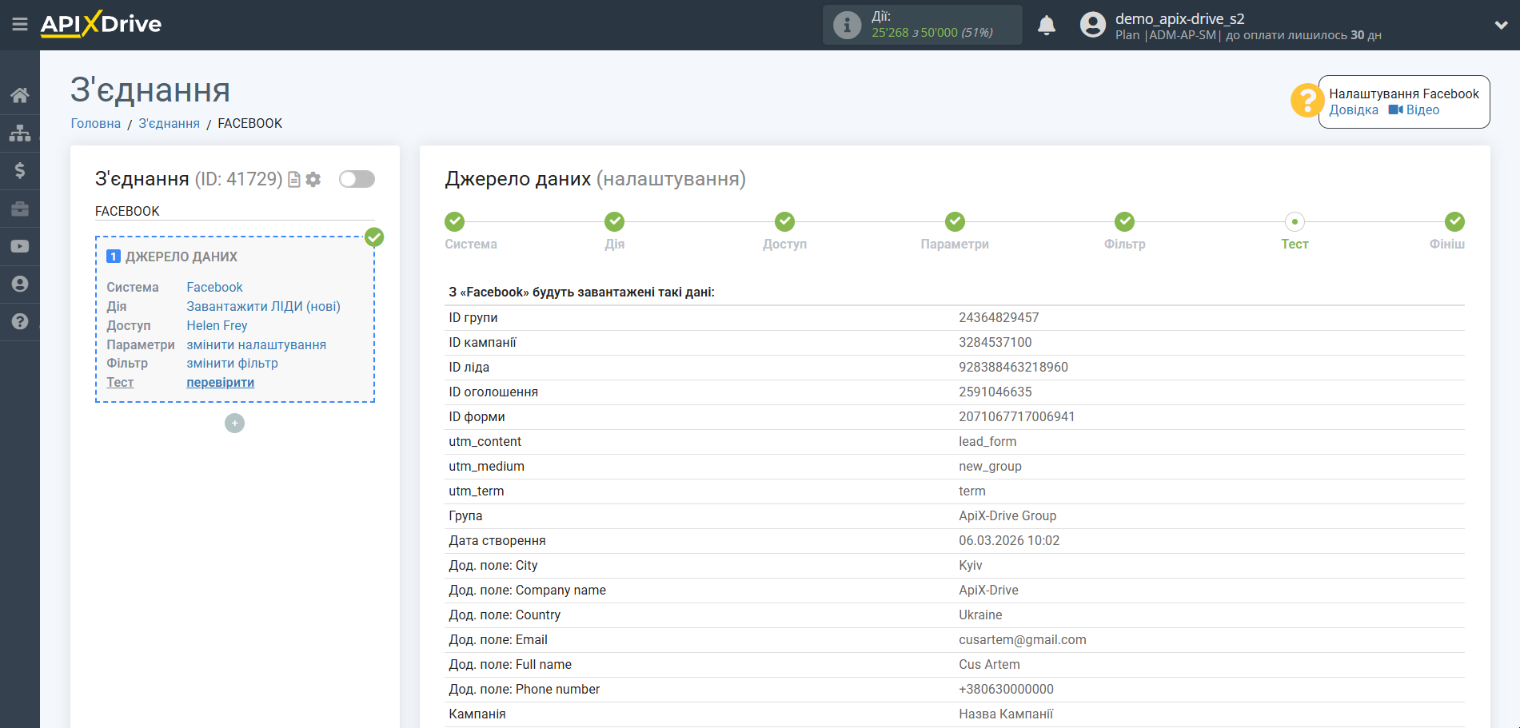Jump to the Параметри step
This screenshot has height=728, width=1520.
pos(954,222)
